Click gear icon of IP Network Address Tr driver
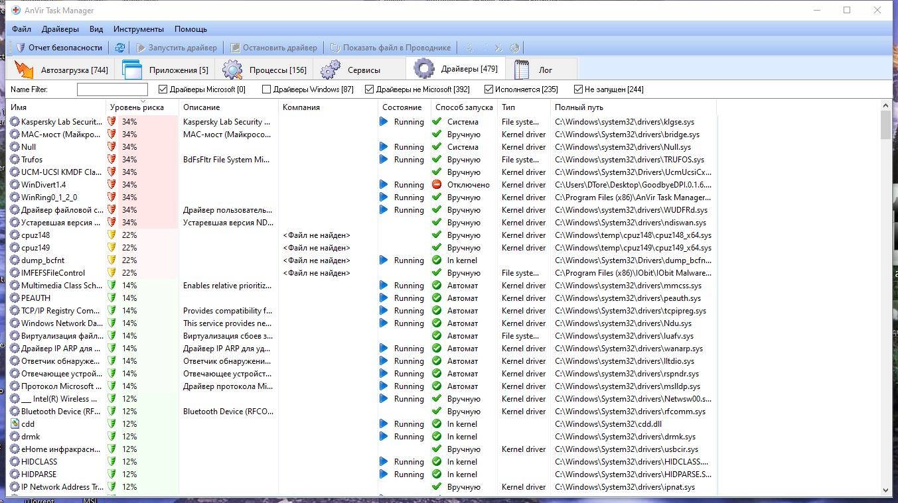Viewport: 898px width, 503px height. point(15,487)
